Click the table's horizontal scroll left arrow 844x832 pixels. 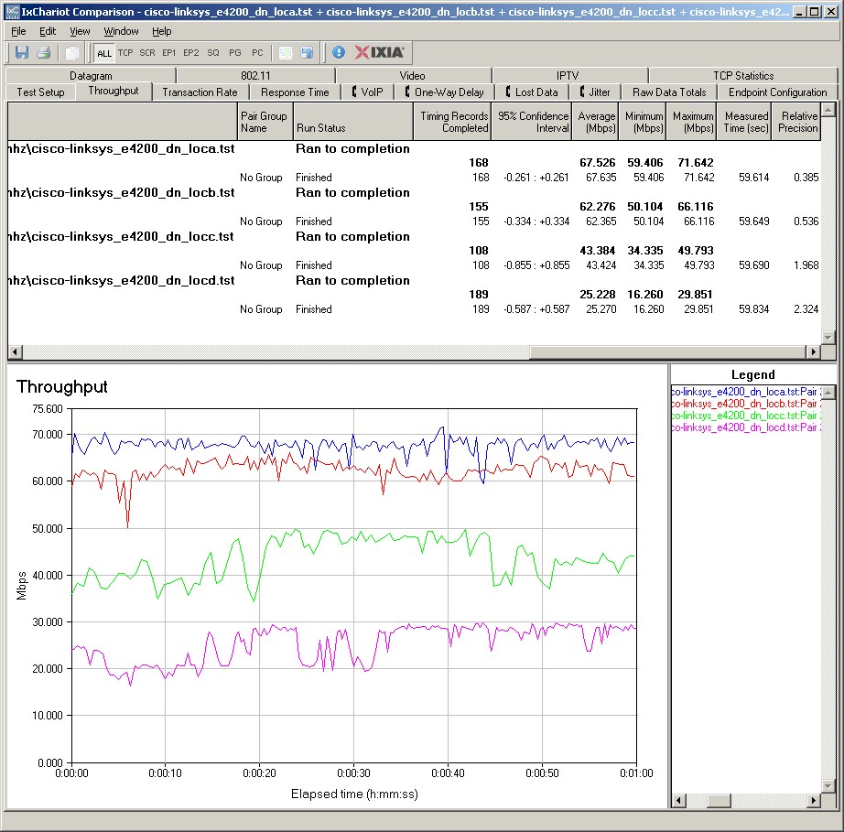15,352
